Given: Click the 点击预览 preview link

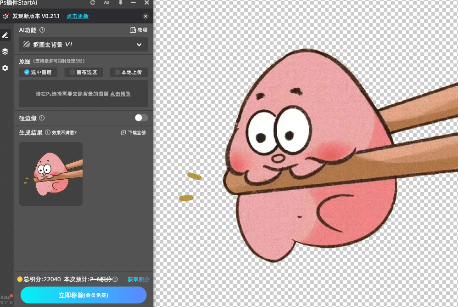Looking at the screenshot, I should [x=120, y=94].
